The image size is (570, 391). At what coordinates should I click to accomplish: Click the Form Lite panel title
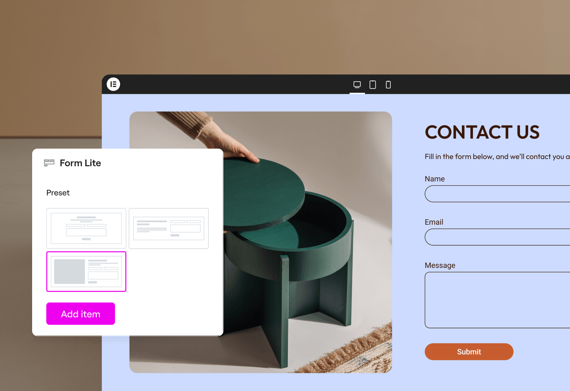click(x=80, y=163)
